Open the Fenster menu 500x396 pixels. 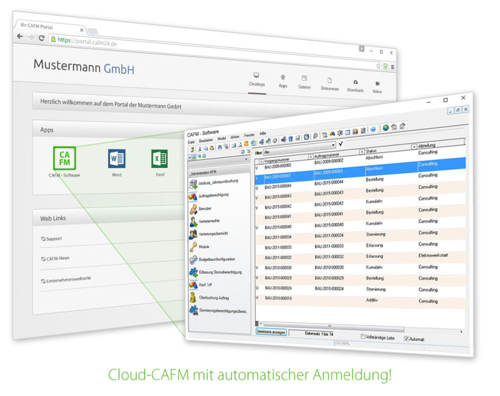(x=249, y=135)
